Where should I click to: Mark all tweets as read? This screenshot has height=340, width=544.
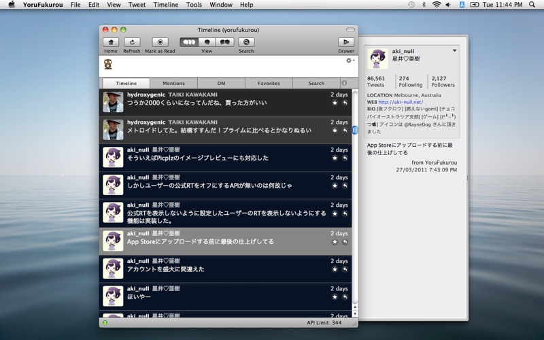pos(160,42)
